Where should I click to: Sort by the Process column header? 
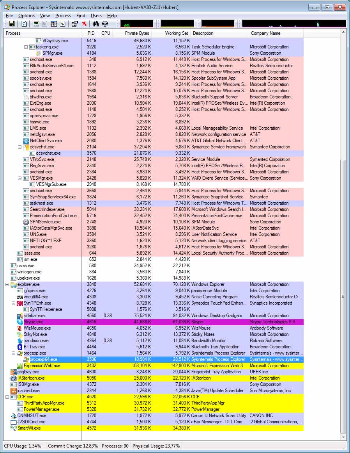[x=42, y=33]
